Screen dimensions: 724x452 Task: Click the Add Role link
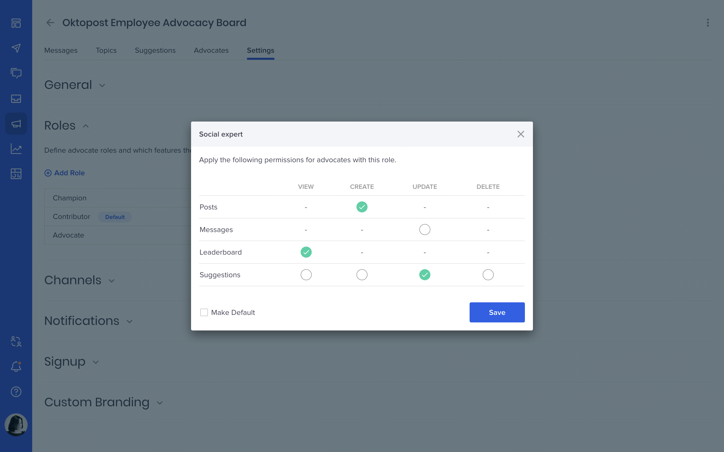point(69,173)
